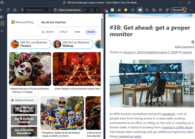Switch to the COPILOT tab

(x=63, y=32)
